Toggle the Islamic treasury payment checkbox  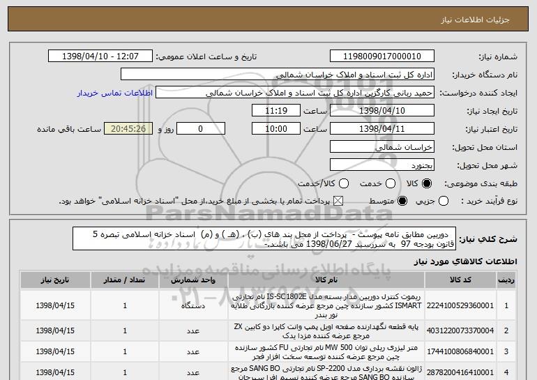[x=338, y=201]
